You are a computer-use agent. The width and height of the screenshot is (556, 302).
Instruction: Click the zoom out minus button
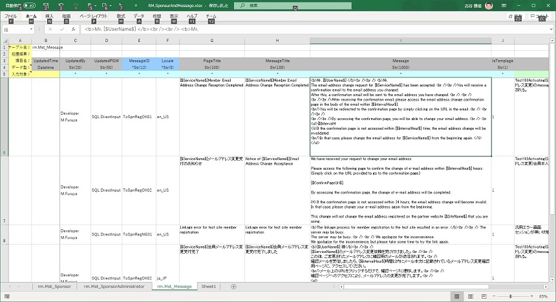point(493,296)
